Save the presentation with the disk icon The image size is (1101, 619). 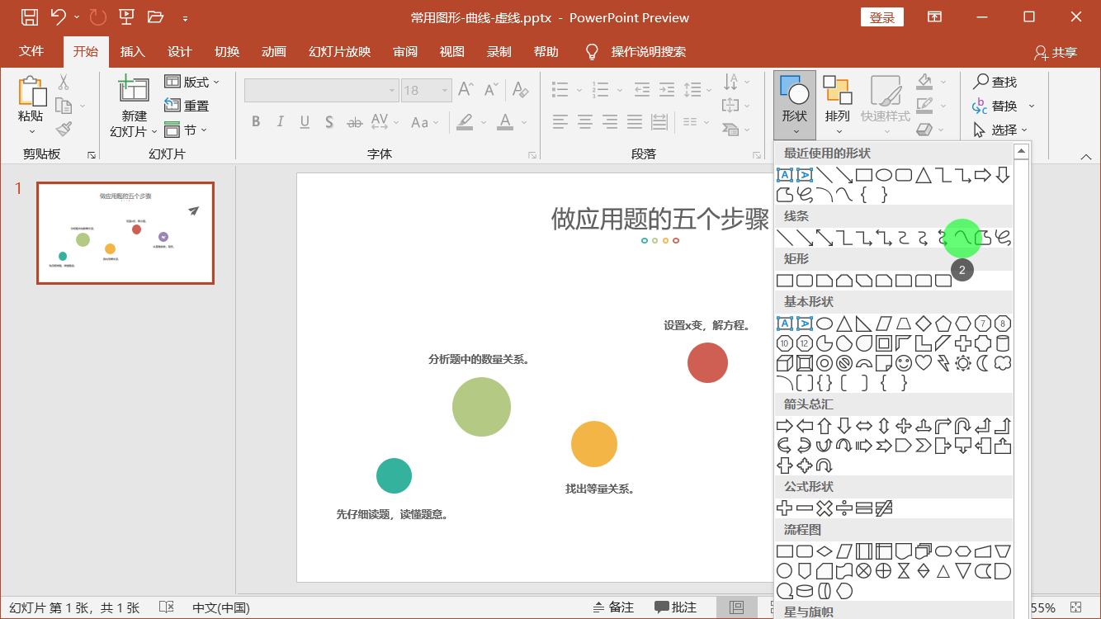coord(29,17)
